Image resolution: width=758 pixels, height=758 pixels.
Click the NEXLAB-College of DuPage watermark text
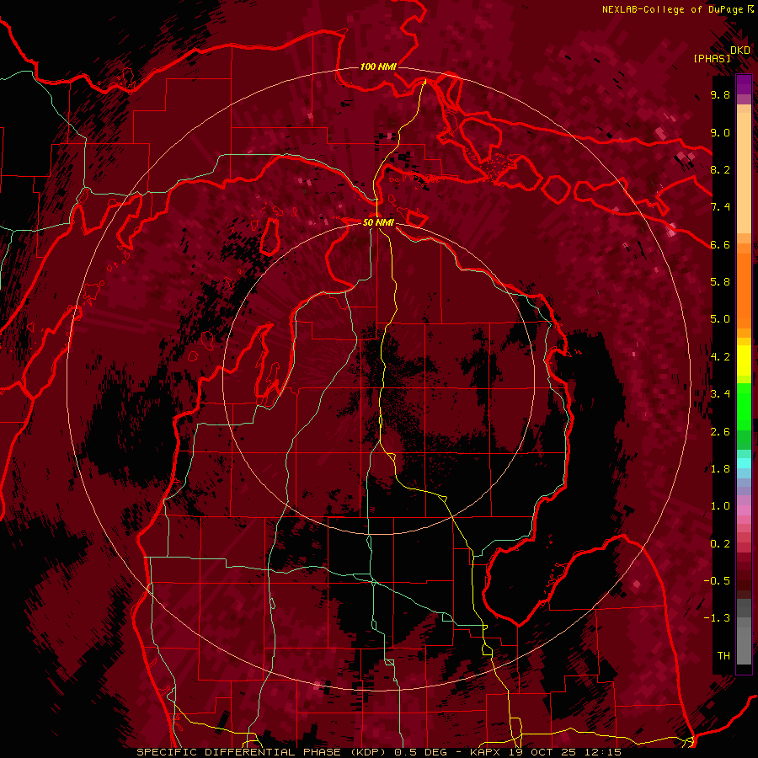pos(673,9)
